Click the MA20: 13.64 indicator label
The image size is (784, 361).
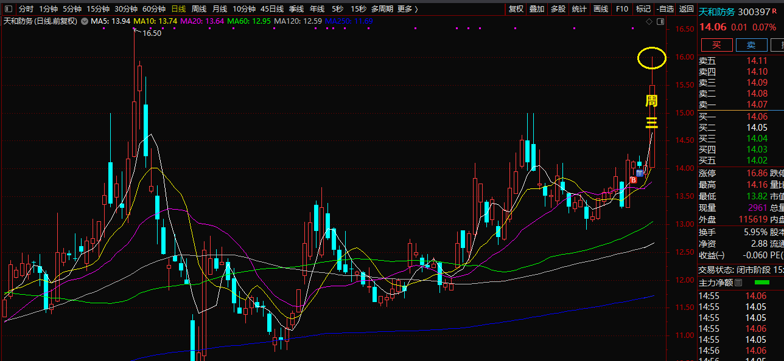(x=203, y=21)
